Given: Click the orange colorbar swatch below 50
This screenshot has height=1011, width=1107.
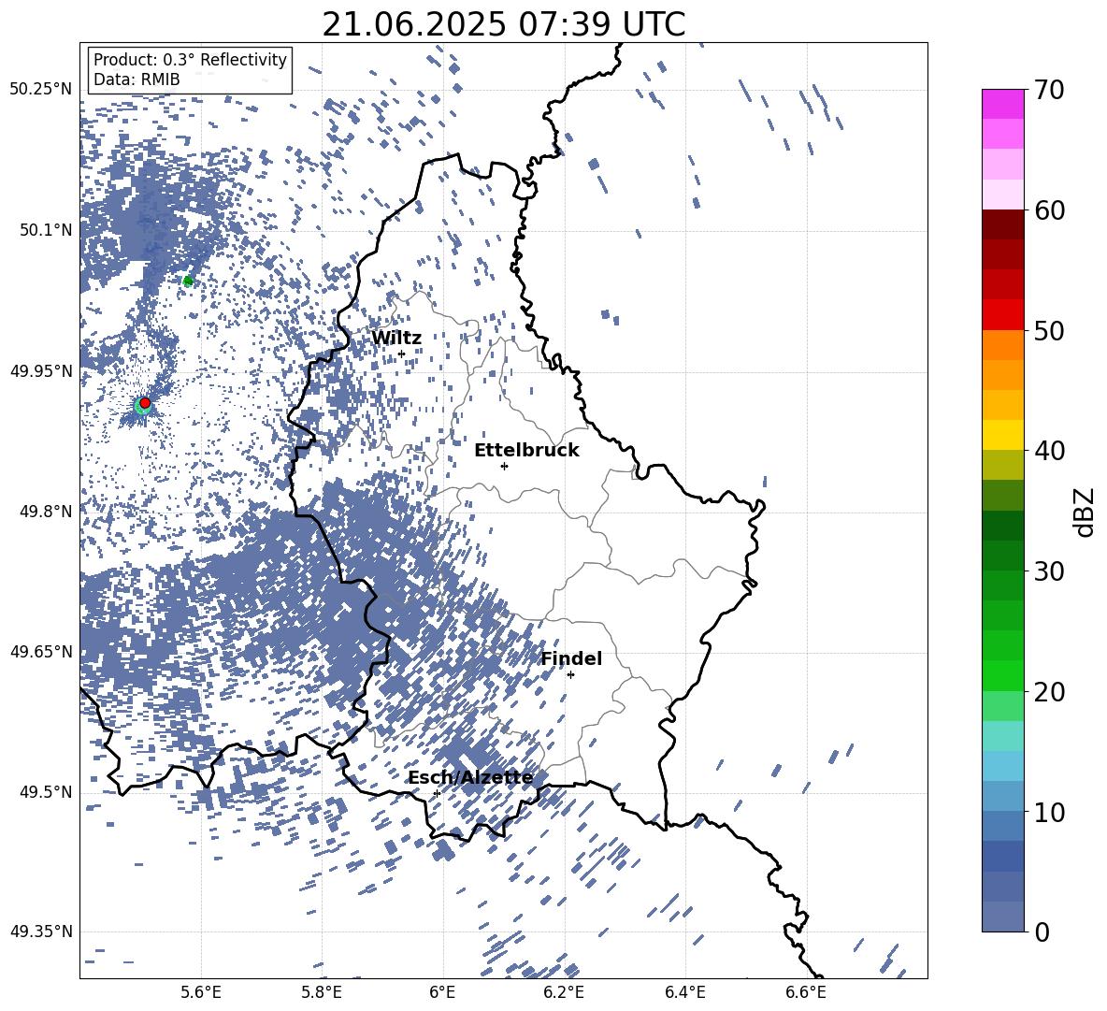Looking at the screenshot, I should 1002,345.
